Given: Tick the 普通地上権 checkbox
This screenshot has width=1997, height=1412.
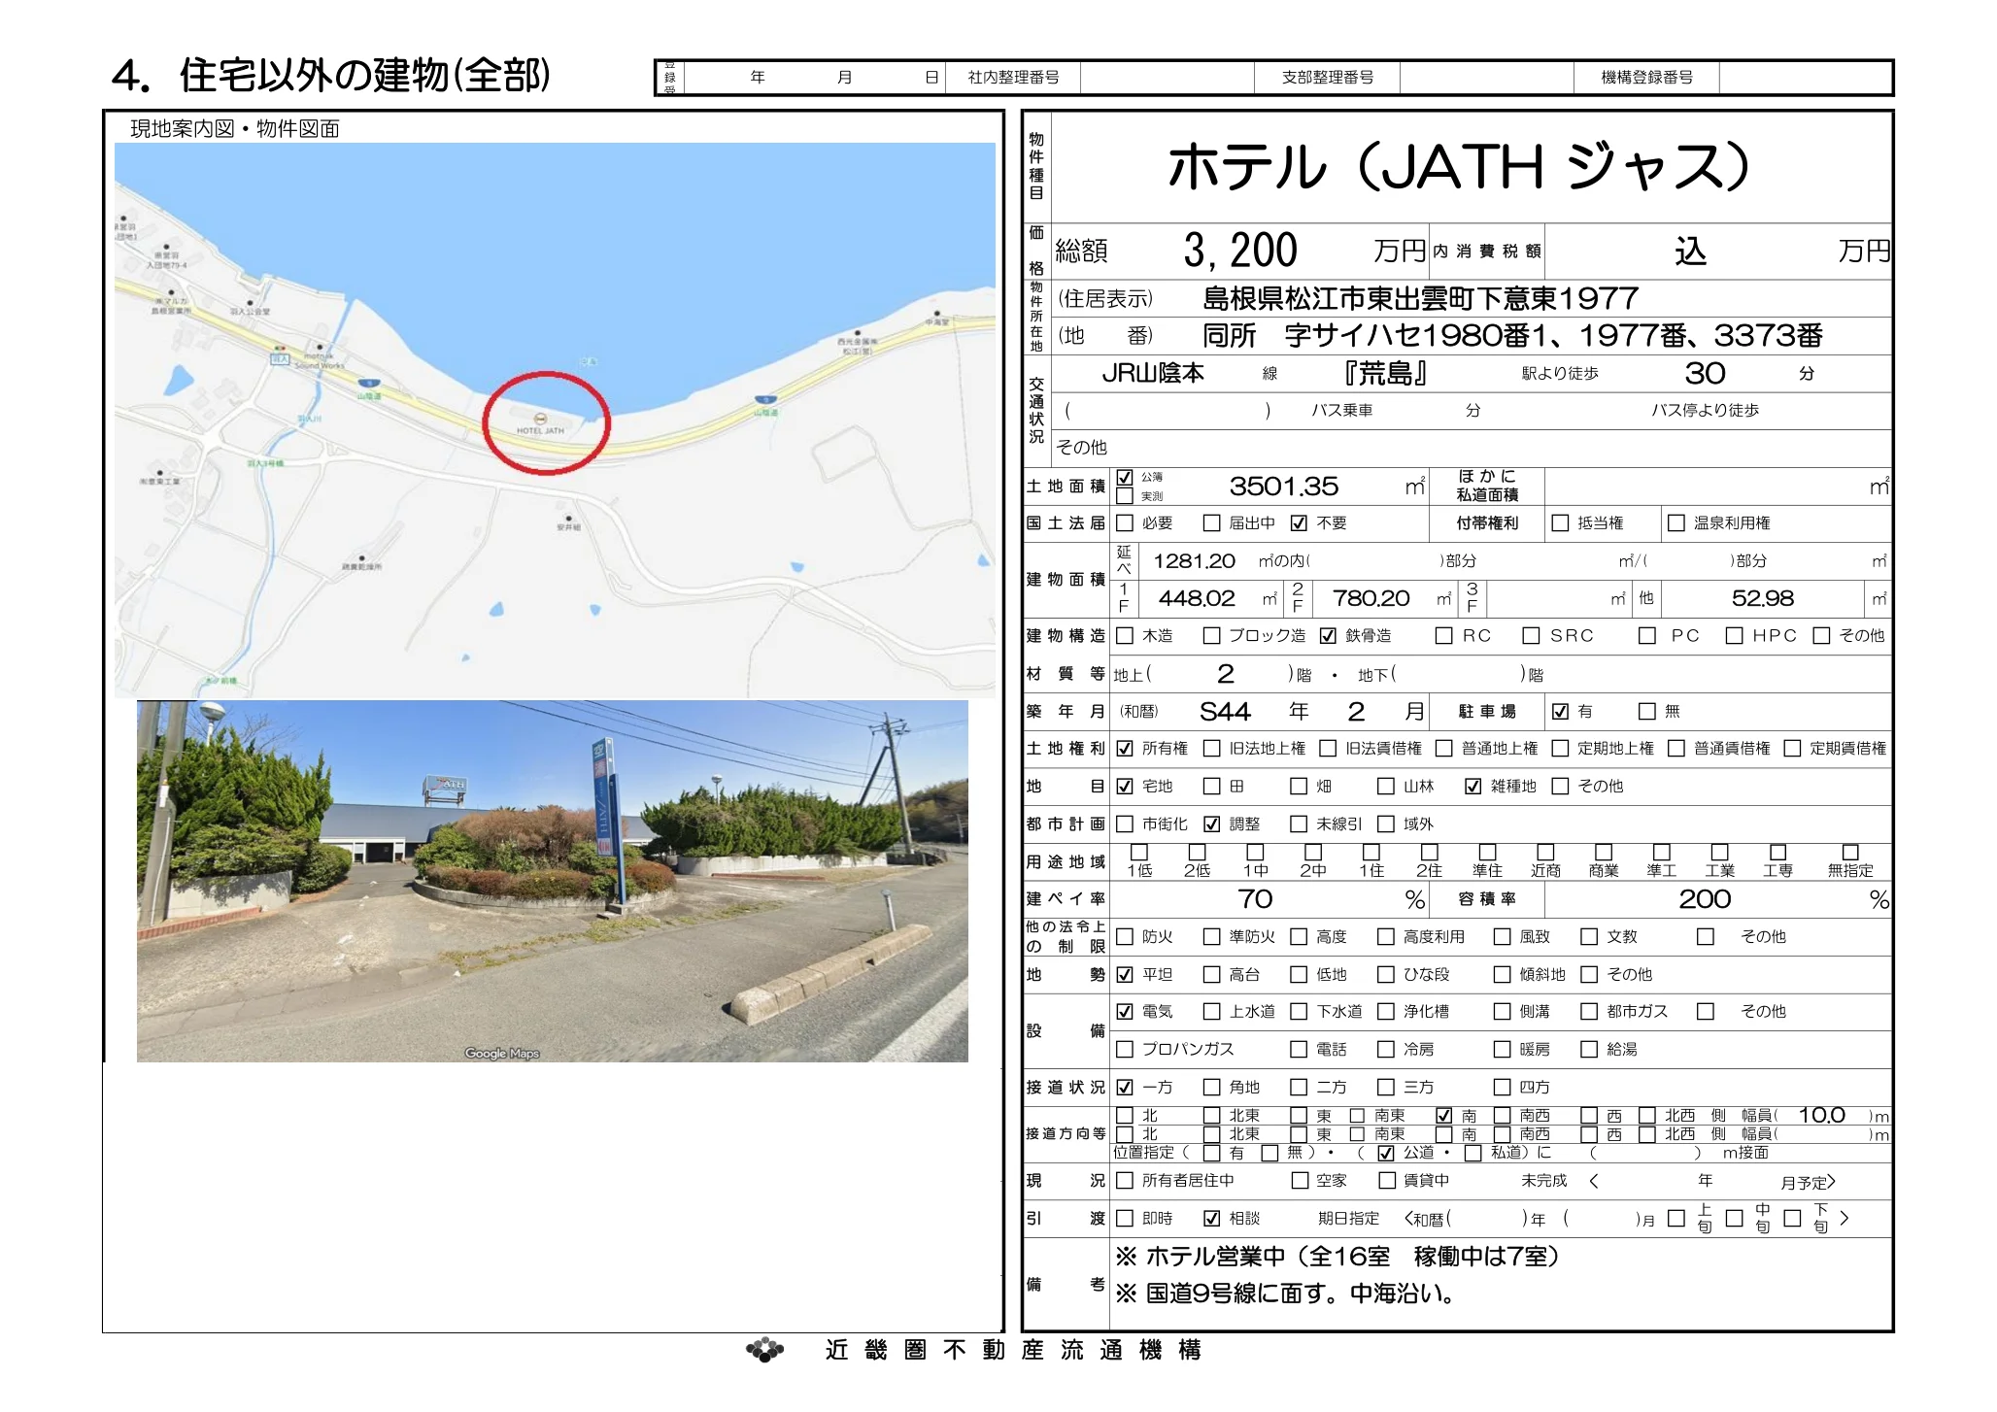Looking at the screenshot, I should pos(1444,749).
